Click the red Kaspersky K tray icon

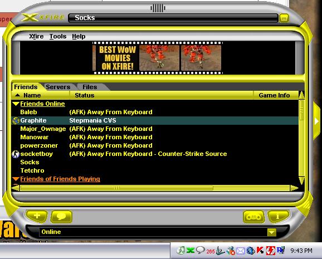click(x=260, y=251)
